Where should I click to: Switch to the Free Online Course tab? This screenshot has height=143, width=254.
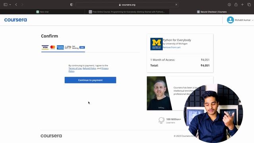click(x=127, y=12)
